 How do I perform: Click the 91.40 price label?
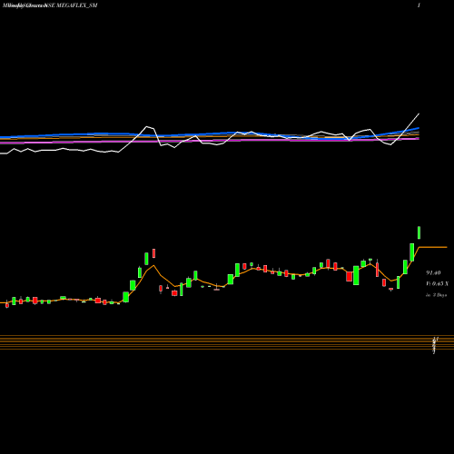point(433,272)
